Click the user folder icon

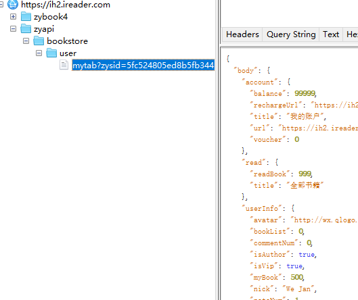(51, 53)
